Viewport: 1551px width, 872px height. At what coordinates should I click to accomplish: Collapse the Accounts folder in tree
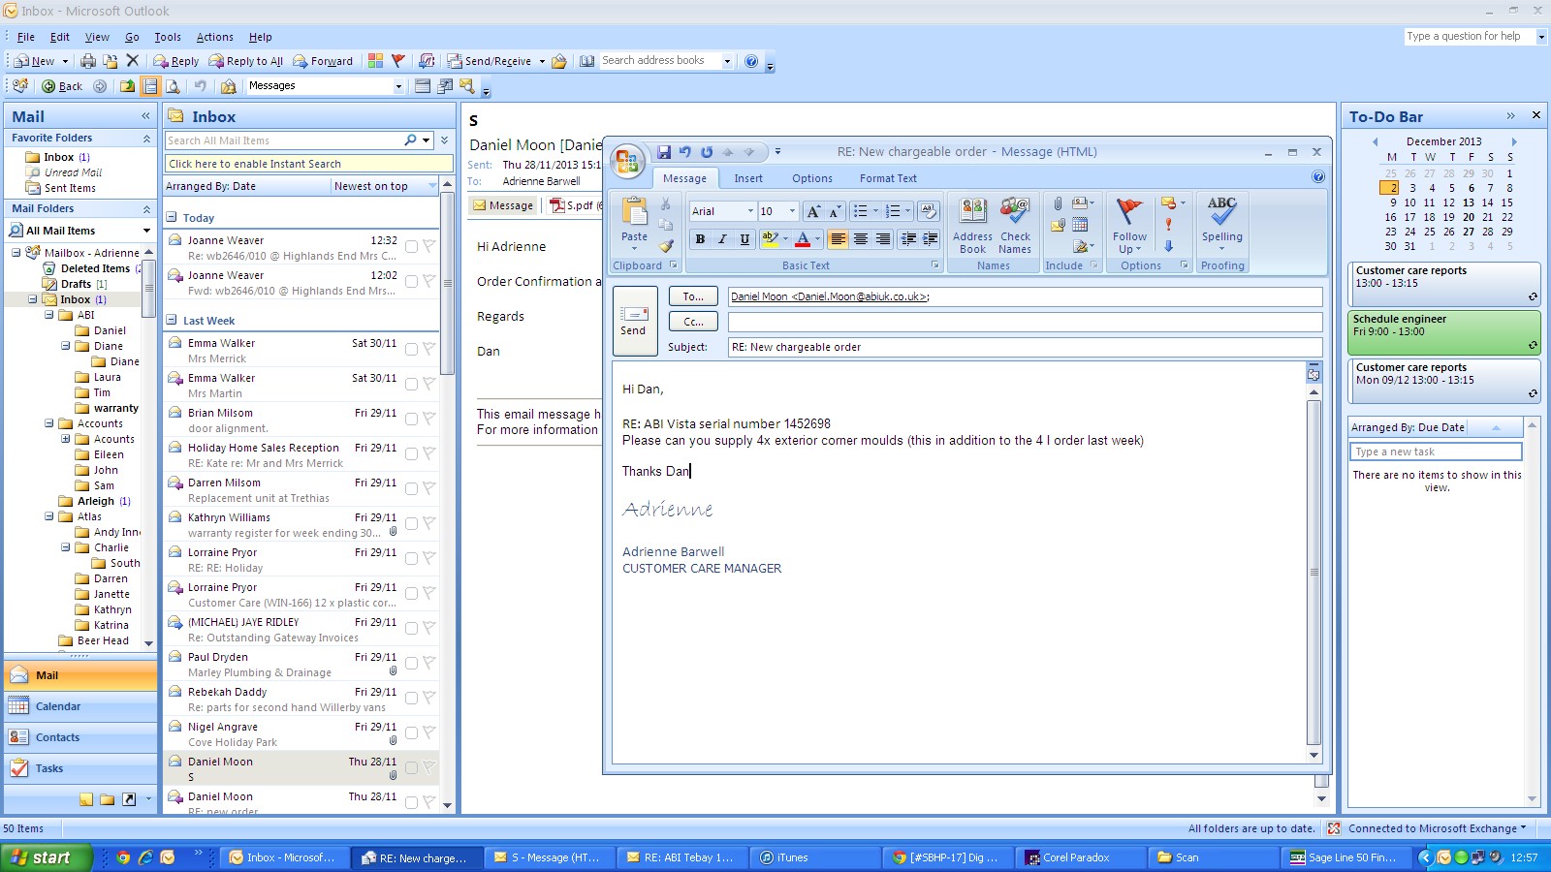coord(48,423)
